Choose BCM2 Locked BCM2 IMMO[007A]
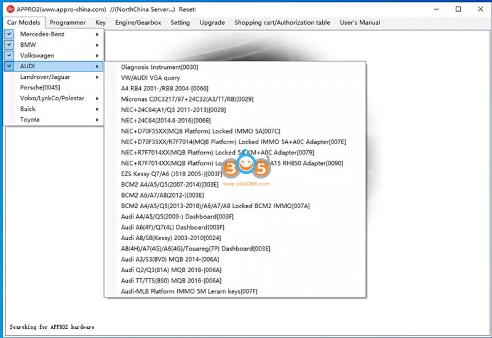The width and height of the screenshot is (492, 338). (235, 206)
